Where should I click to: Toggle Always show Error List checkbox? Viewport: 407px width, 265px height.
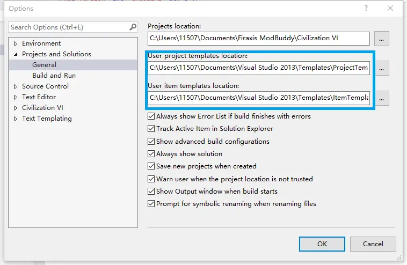pyautogui.click(x=151, y=116)
